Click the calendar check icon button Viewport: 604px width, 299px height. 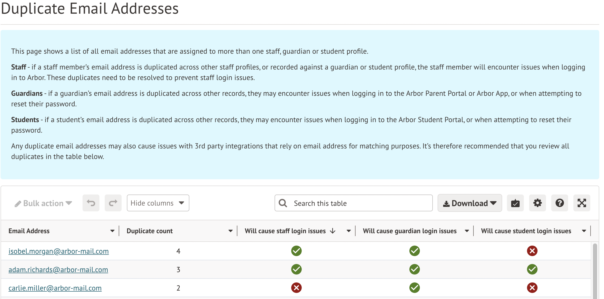tap(515, 203)
